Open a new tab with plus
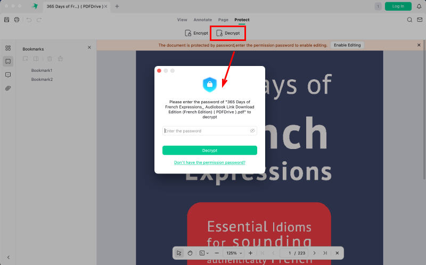This screenshot has width=426, height=265. click(117, 6)
